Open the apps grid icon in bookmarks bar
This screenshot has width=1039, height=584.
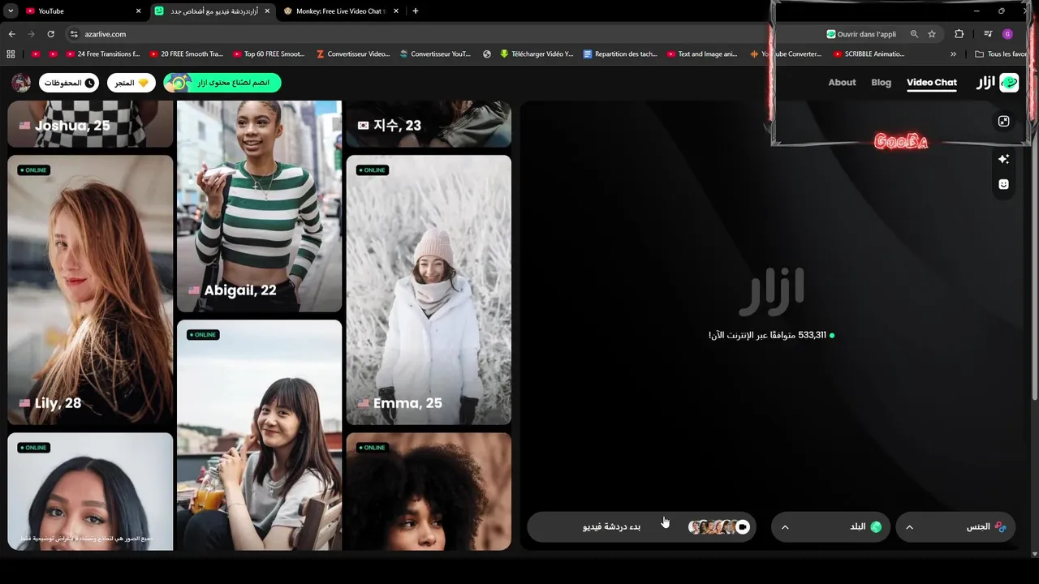click(x=11, y=54)
